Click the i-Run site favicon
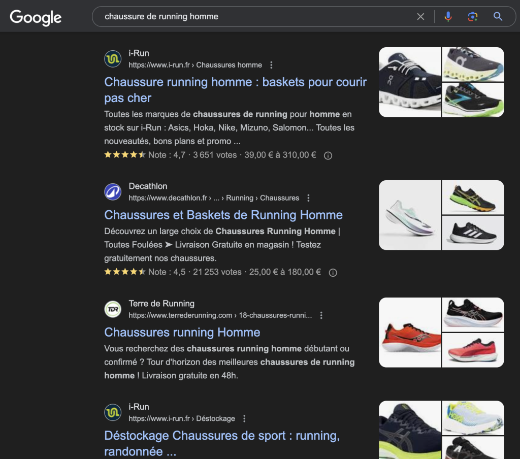Image resolution: width=520 pixels, height=459 pixels. [x=112, y=59]
